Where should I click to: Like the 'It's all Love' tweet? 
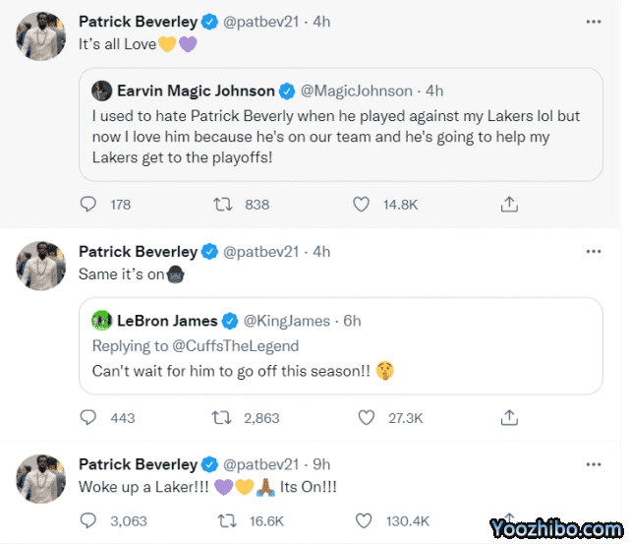[x=362, y=205]
